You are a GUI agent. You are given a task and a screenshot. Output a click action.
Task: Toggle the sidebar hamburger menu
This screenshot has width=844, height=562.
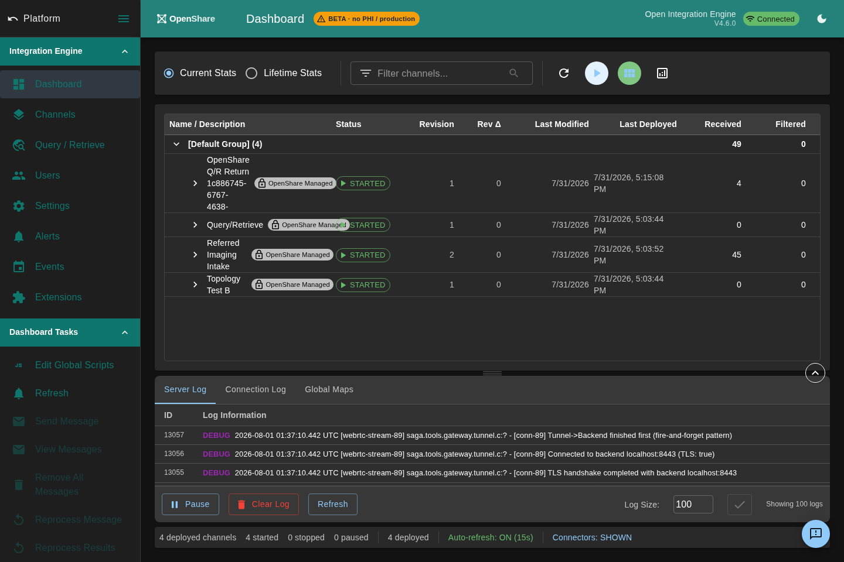pyautogui.click(x=124, y=19)
